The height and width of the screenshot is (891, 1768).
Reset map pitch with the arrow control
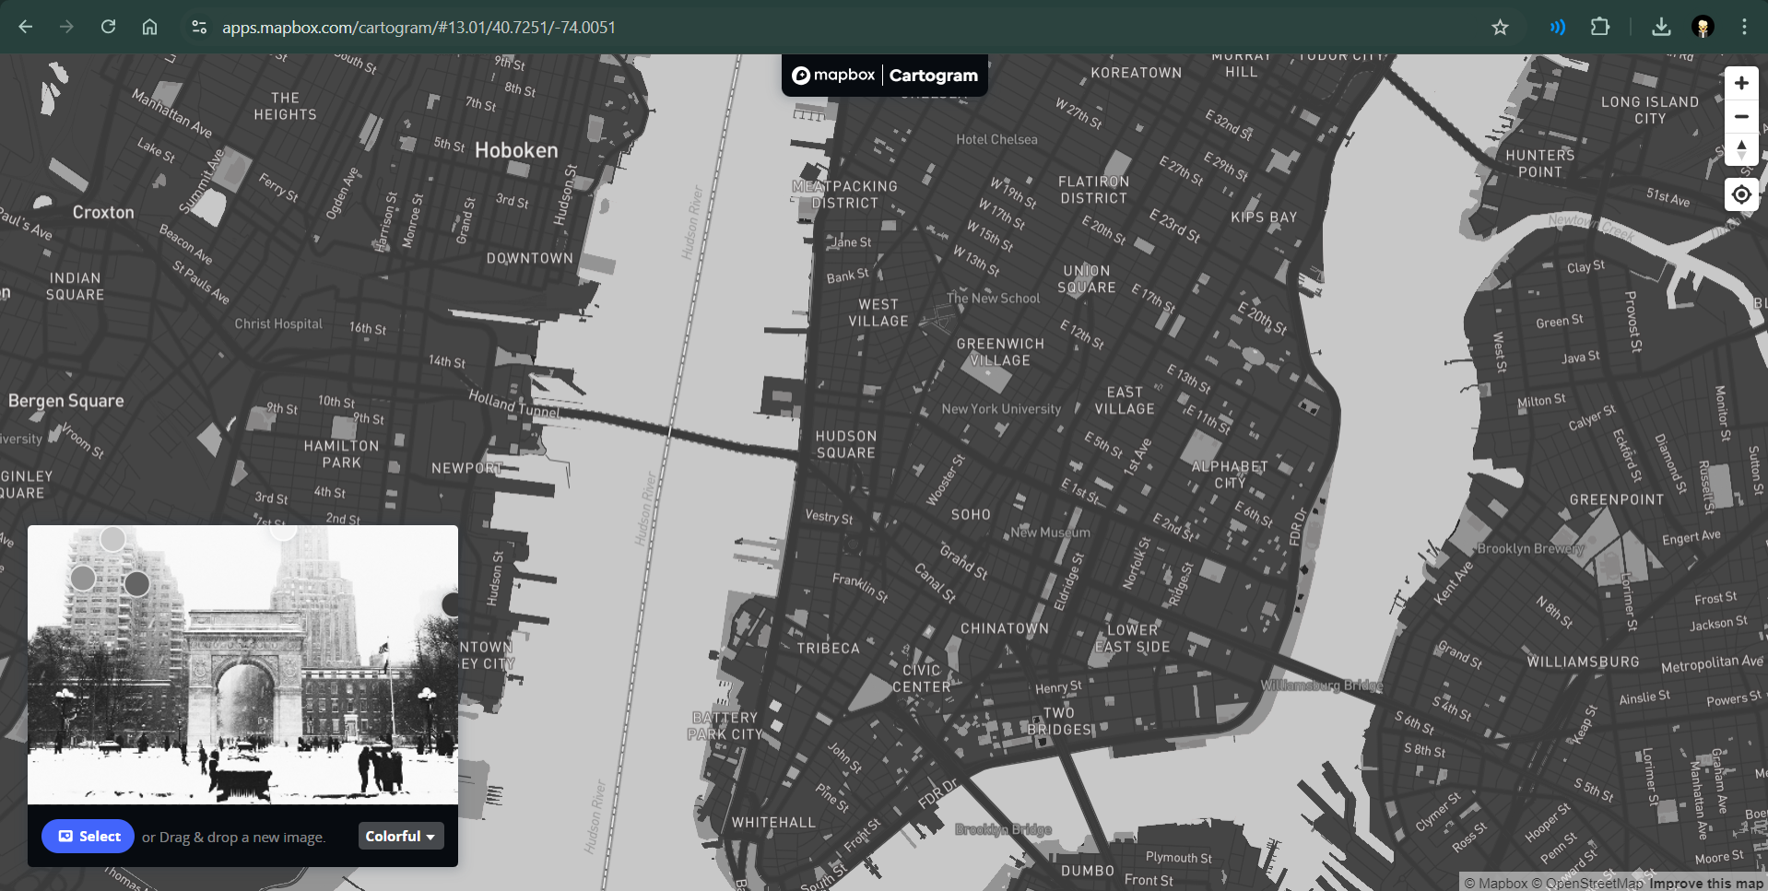coord(1741,150)
